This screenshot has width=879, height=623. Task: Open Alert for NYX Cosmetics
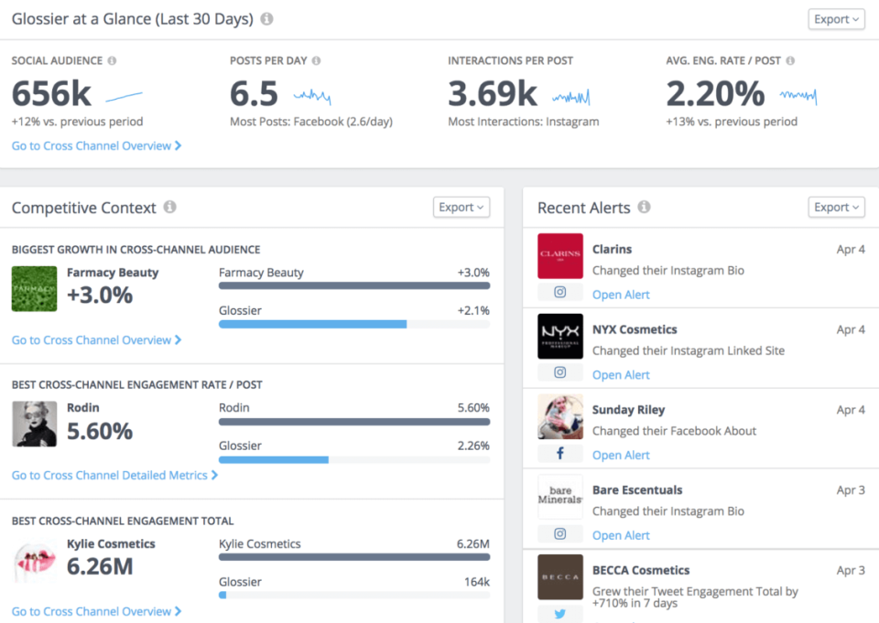(621, 374)
